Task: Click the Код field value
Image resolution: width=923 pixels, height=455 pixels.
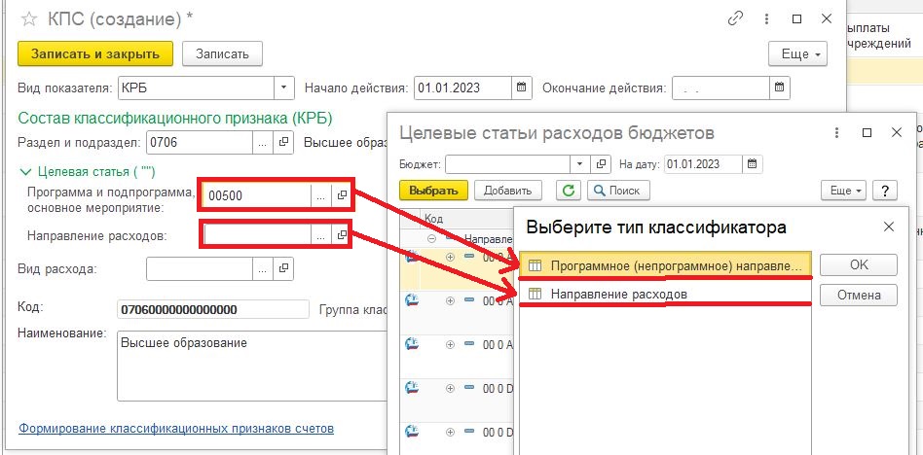Action: tap(213, 309)
